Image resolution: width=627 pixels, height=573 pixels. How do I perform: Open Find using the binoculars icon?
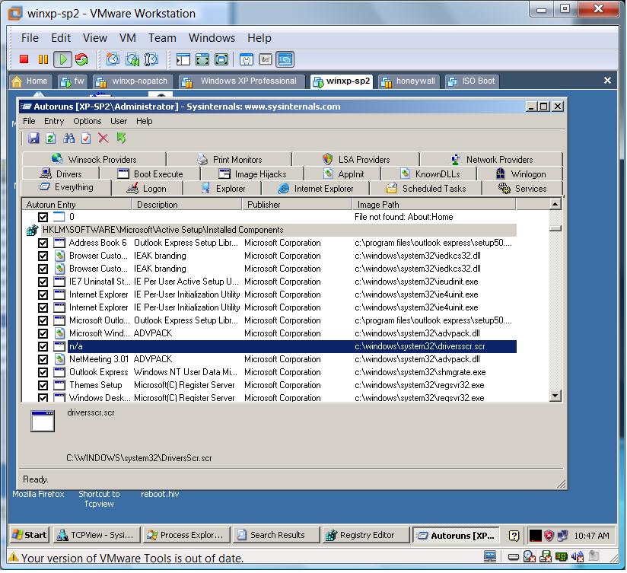tap(68, 138)
